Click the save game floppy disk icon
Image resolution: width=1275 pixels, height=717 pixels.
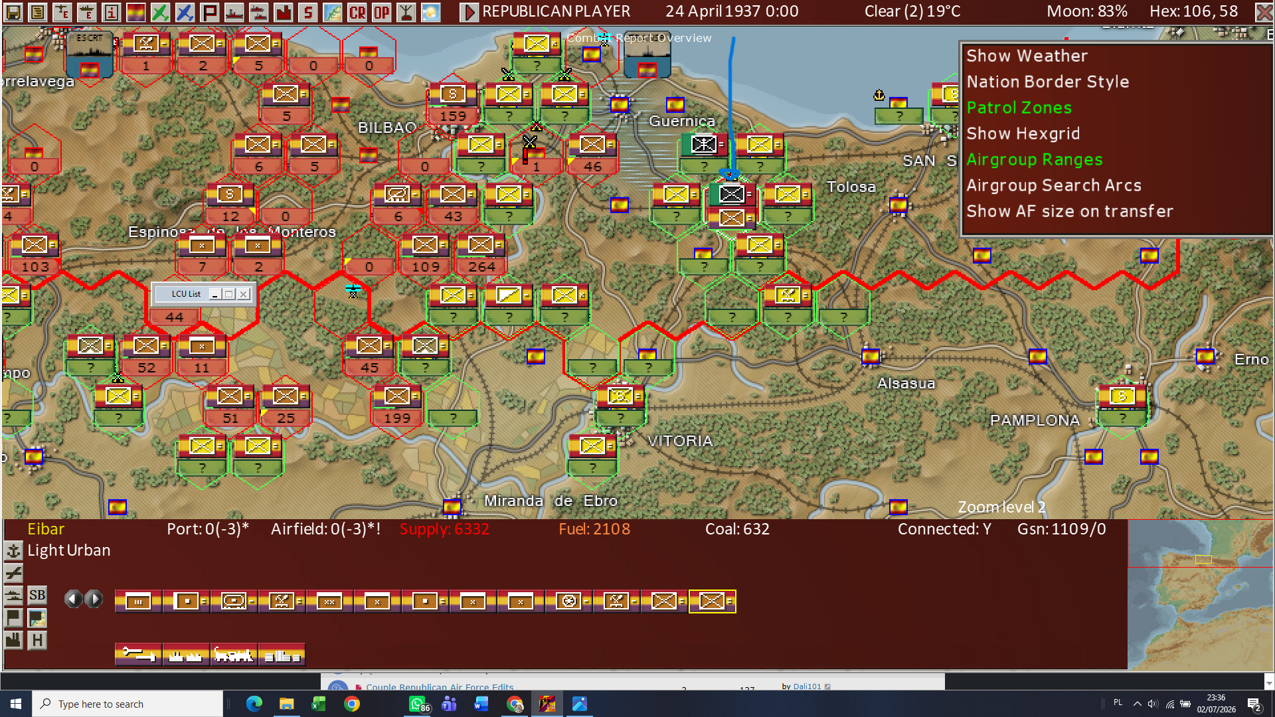point(13,12)
